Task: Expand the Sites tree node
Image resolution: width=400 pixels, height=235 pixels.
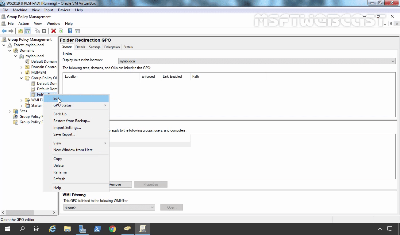Action: (10, 111)
